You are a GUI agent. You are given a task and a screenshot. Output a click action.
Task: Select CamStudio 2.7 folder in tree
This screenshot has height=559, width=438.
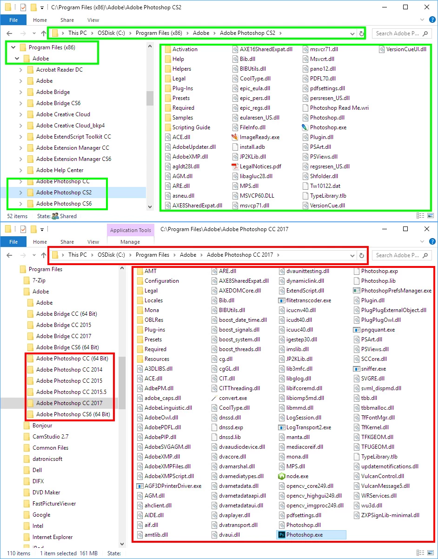[50, 437]
